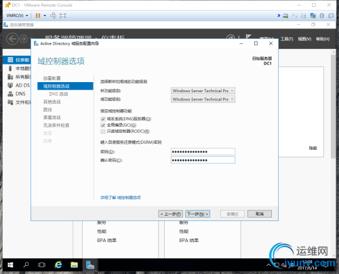Open taskbar search

(26, 265)
